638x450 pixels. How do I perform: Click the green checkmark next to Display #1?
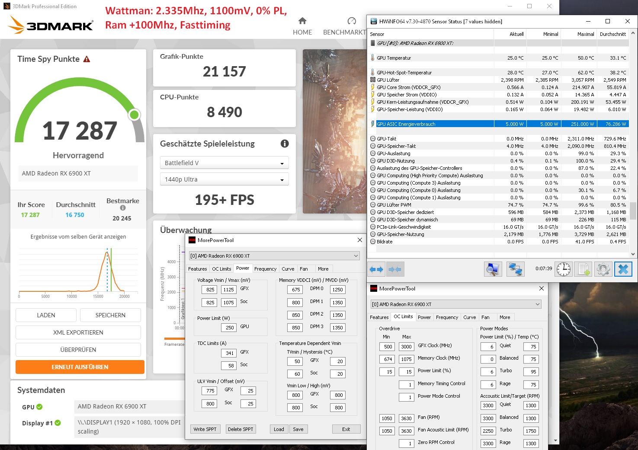(x=58, y=423)
